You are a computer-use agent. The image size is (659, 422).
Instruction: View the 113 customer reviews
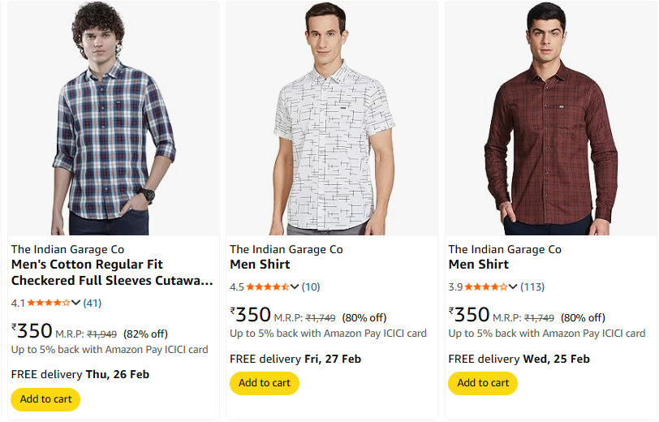tap(532, 287)
